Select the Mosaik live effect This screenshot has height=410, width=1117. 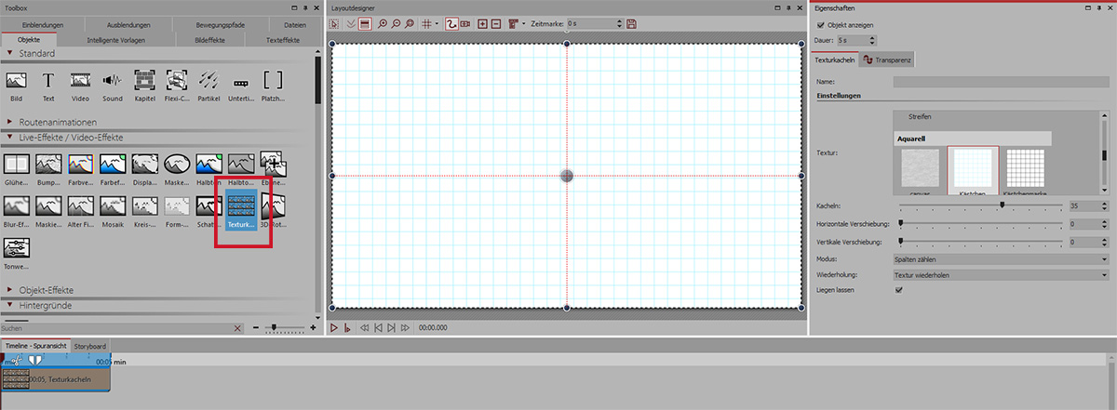[x=114, y=207]
